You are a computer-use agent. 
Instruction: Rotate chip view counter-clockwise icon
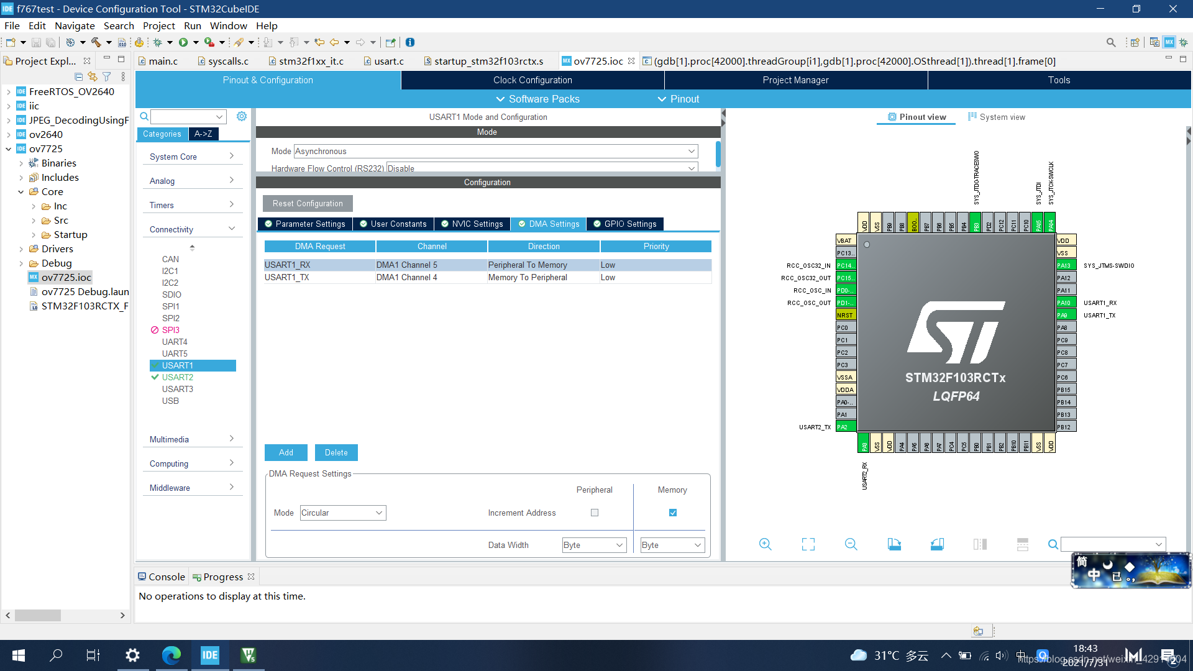tap(937, 544)
